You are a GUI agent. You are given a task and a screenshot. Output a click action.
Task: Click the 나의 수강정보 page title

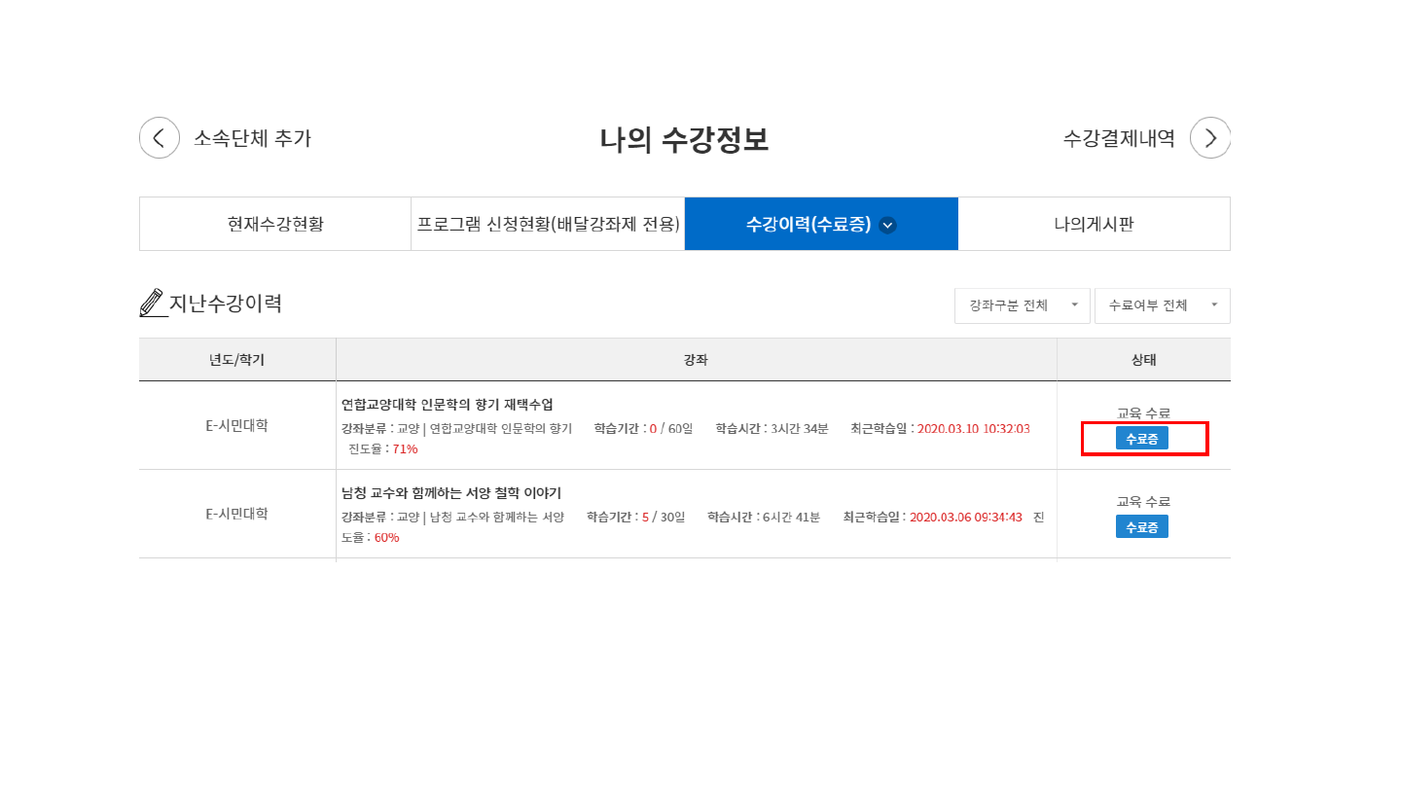click(x=684, y=139)
